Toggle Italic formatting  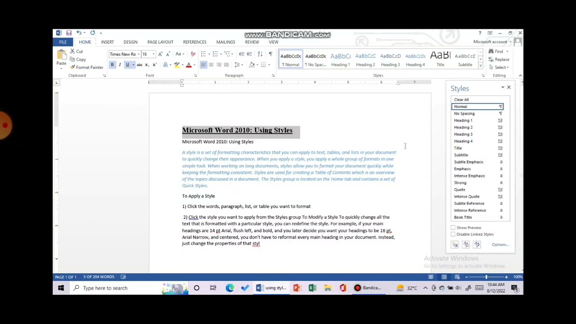(x=120, y=65)
